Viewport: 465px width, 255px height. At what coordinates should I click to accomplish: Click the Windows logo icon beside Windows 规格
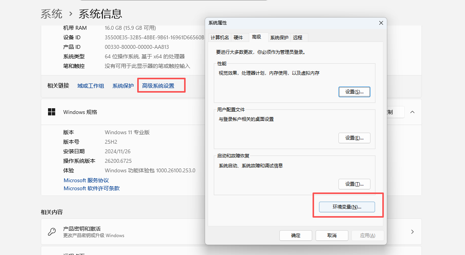[x=51, y=112]
